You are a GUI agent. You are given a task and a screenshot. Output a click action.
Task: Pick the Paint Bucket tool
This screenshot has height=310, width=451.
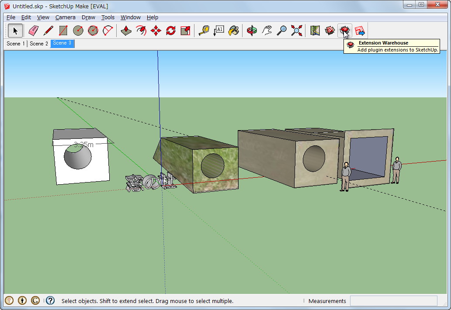pos(233,31)
